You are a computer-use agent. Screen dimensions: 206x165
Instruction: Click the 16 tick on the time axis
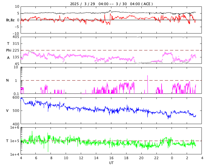111,158
